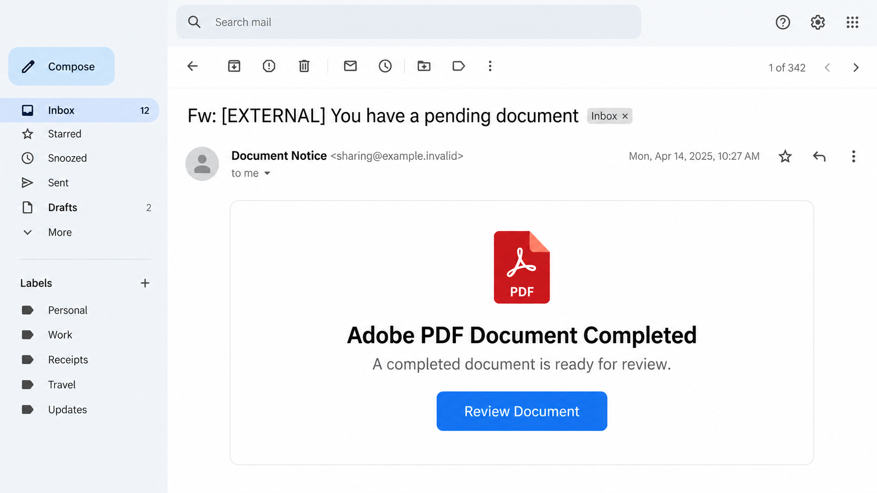Click the red PDF file icon
Screen dimensions: 877x493
(521, 267)
